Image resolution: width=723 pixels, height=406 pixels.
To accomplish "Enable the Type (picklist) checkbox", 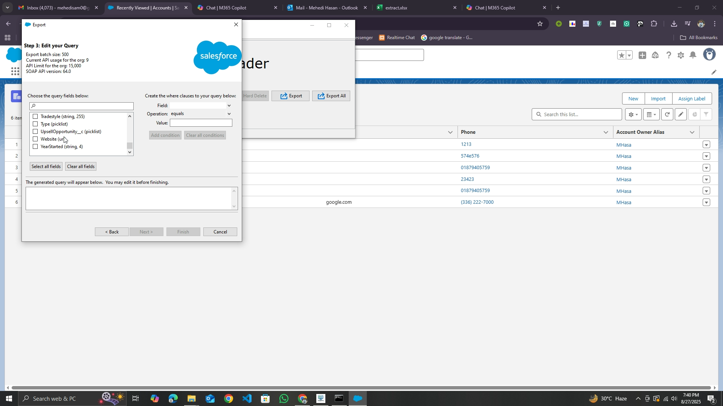I will click(35, 124).
